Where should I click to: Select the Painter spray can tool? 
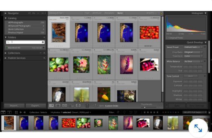pyautogui.click(x=87, y=105)
